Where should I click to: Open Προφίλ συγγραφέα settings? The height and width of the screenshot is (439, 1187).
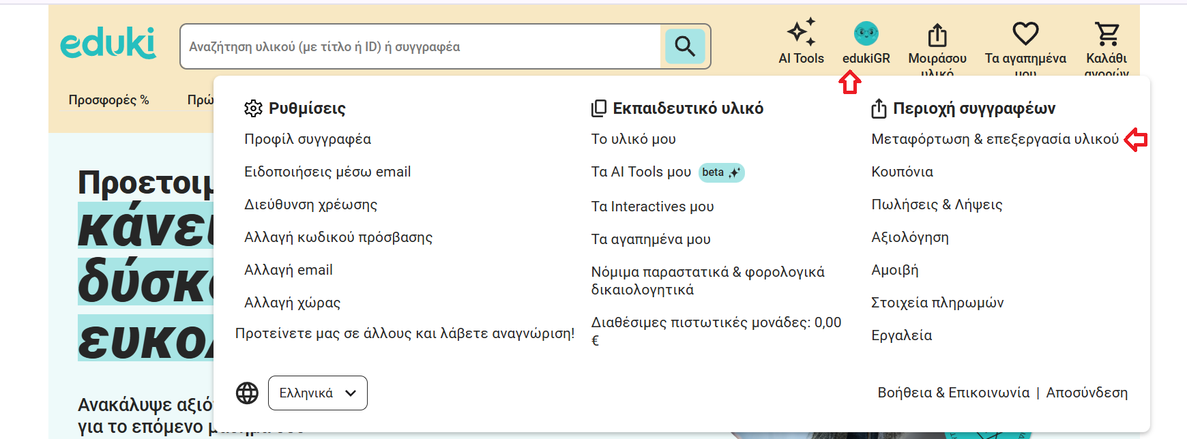pyautogui.click(x=308, y=139)
